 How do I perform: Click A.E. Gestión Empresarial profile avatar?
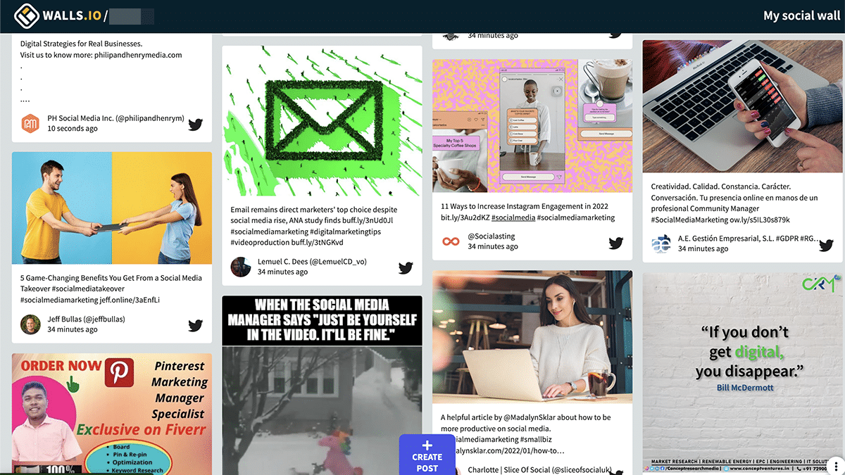click(661, 243)
